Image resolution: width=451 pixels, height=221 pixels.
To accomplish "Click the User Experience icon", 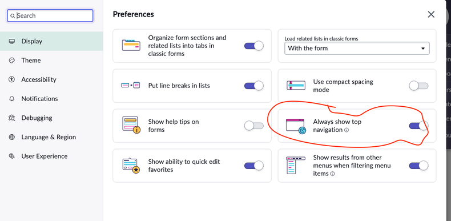I will pyautogui.click(x=12, y=156).
